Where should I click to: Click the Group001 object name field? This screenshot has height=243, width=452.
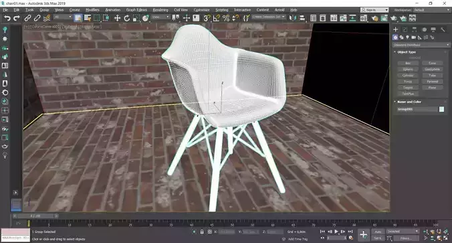pyautogui.click(x=417, y=109)
